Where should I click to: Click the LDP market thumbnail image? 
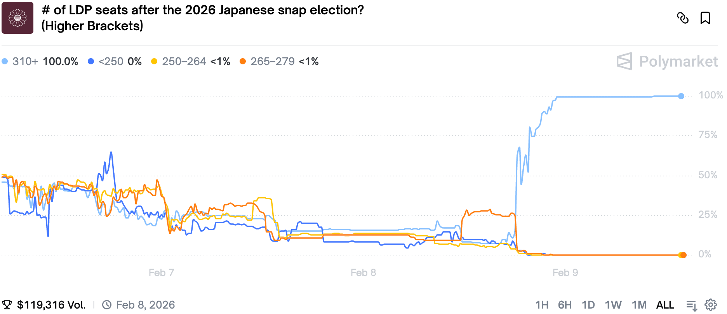[17, 18]
